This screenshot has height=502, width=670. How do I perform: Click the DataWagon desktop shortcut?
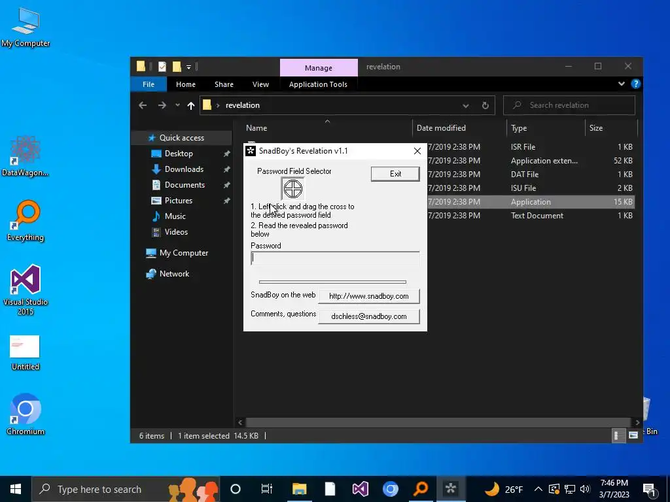pyautogui.click(x=26, y=156)
